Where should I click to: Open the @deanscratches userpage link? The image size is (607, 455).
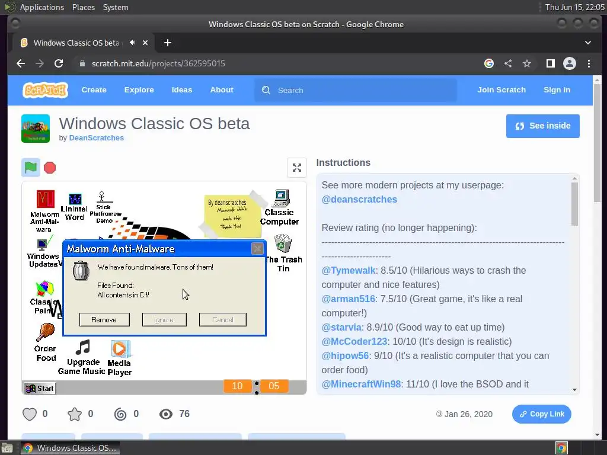[359, 199]
